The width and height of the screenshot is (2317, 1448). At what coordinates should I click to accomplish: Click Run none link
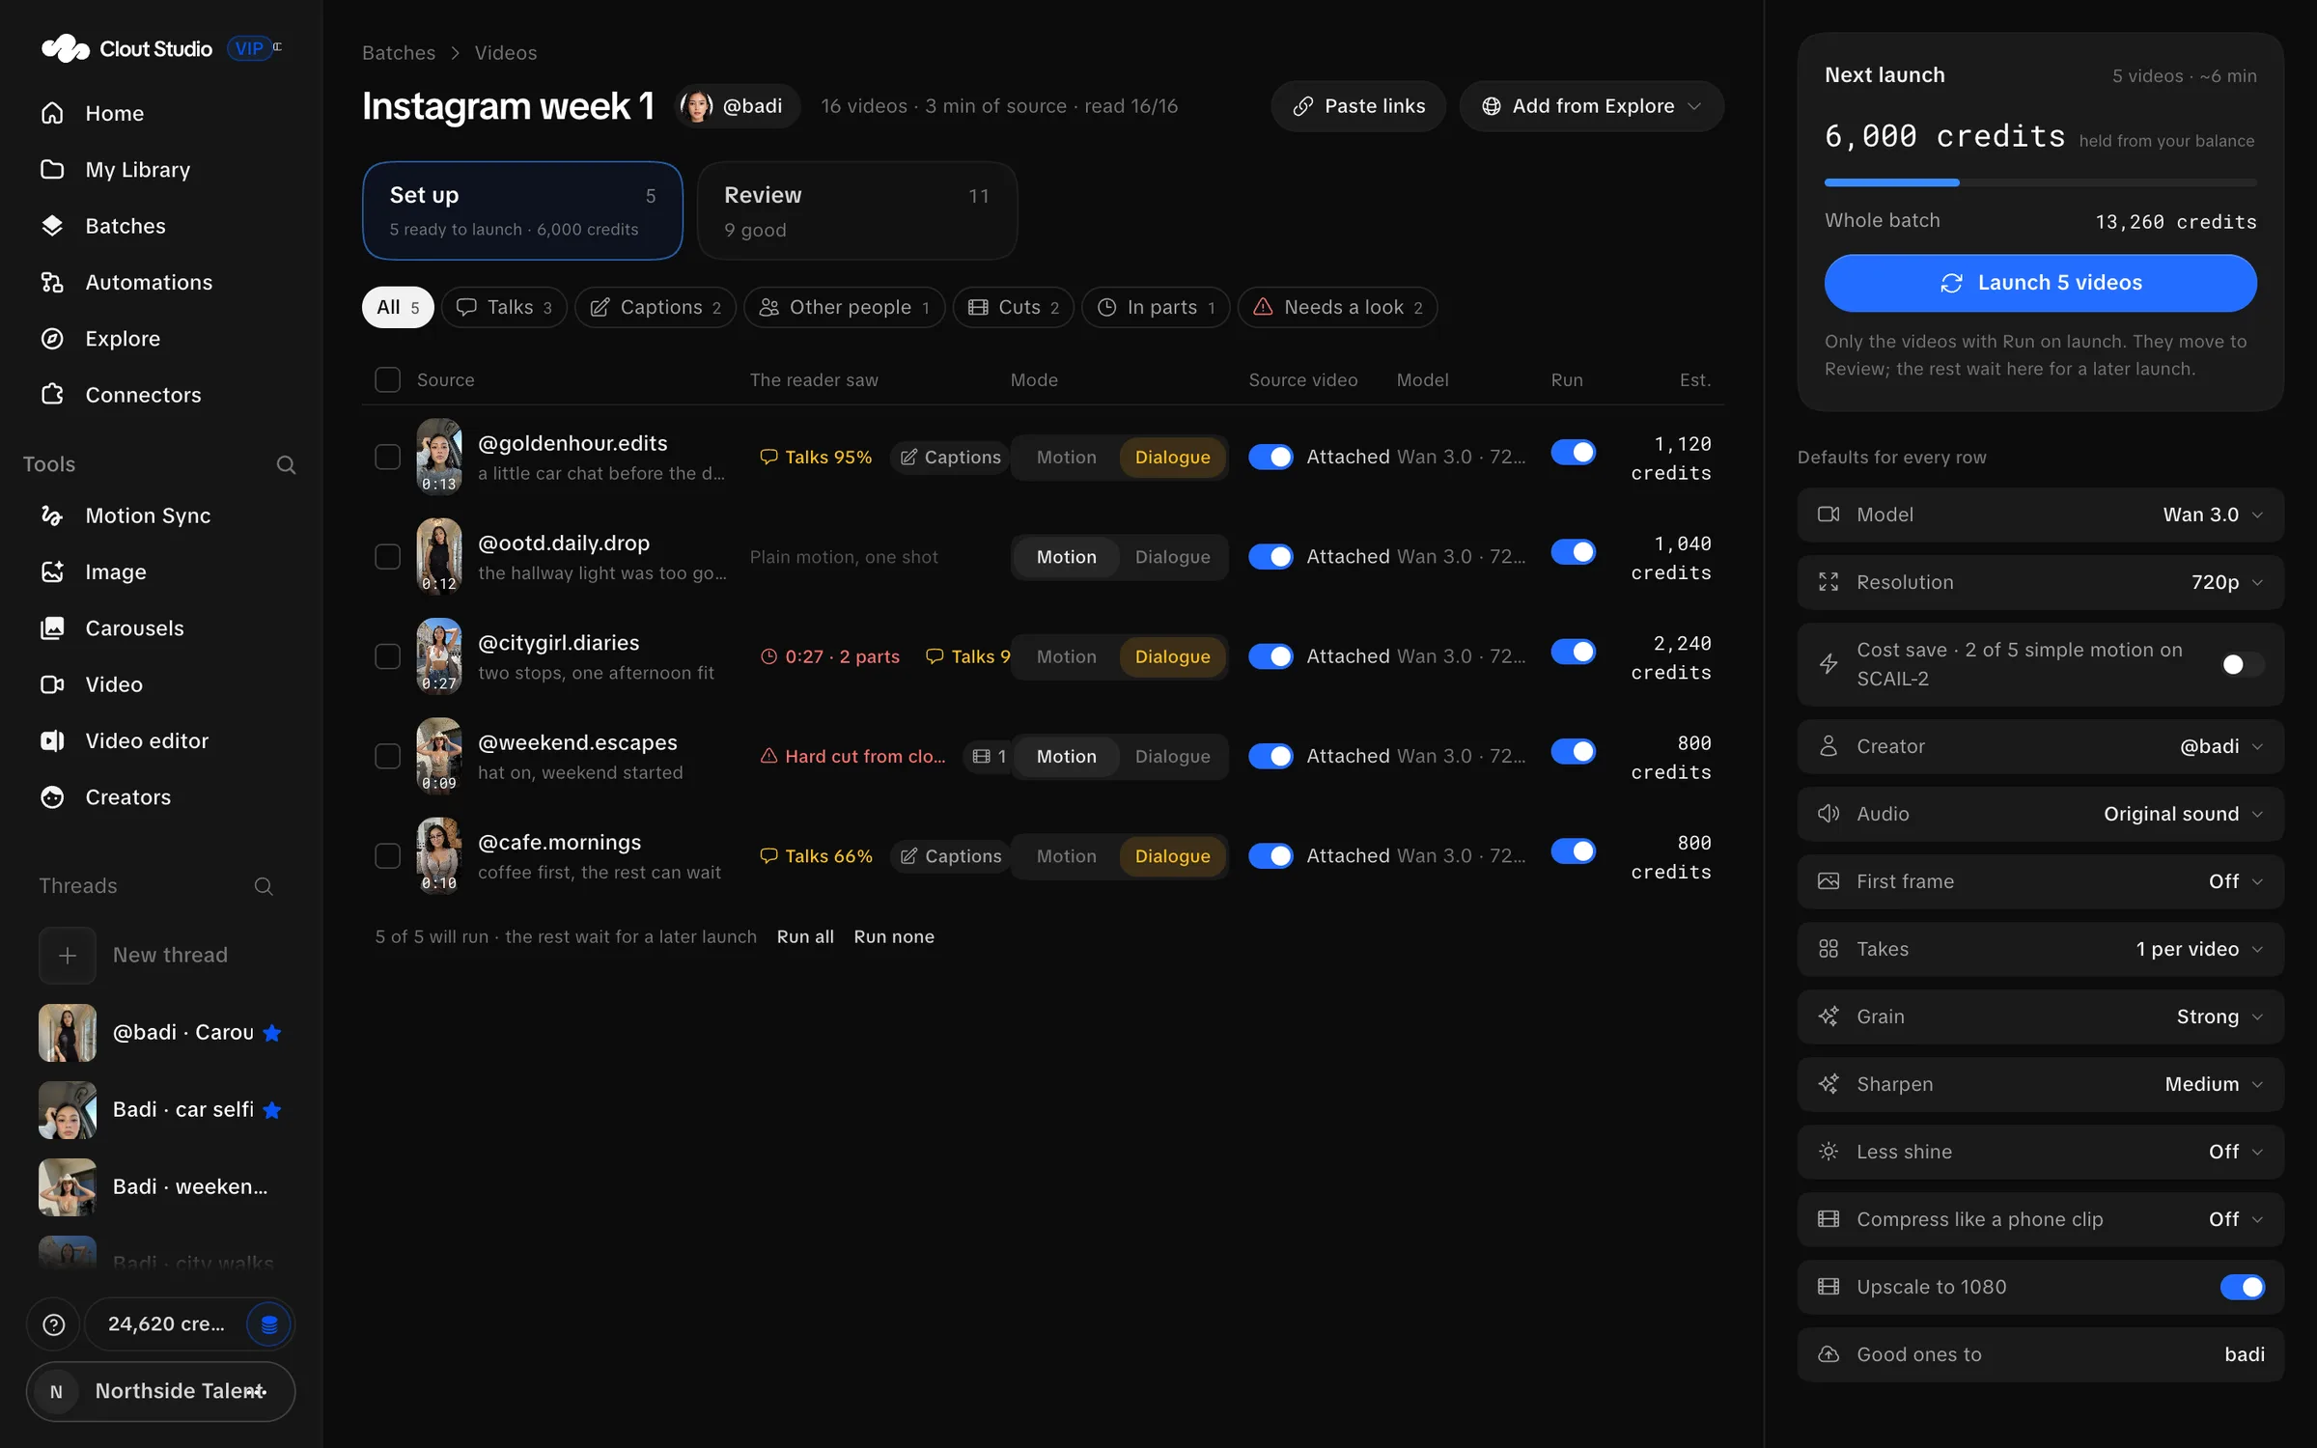pyautogui.click(x=894, y=936)
